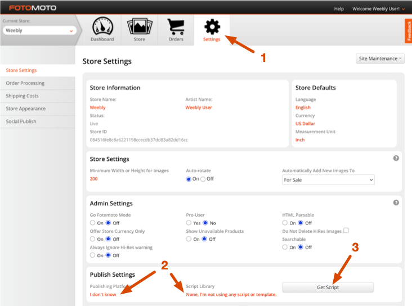Screen dimensions: 412x306
Task: Turn HTML Parsable Off
Action: [x=301, y=223]
